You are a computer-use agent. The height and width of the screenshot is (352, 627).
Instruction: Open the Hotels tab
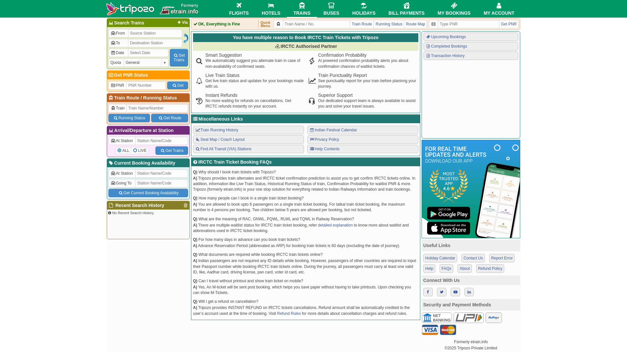point(271,9)
